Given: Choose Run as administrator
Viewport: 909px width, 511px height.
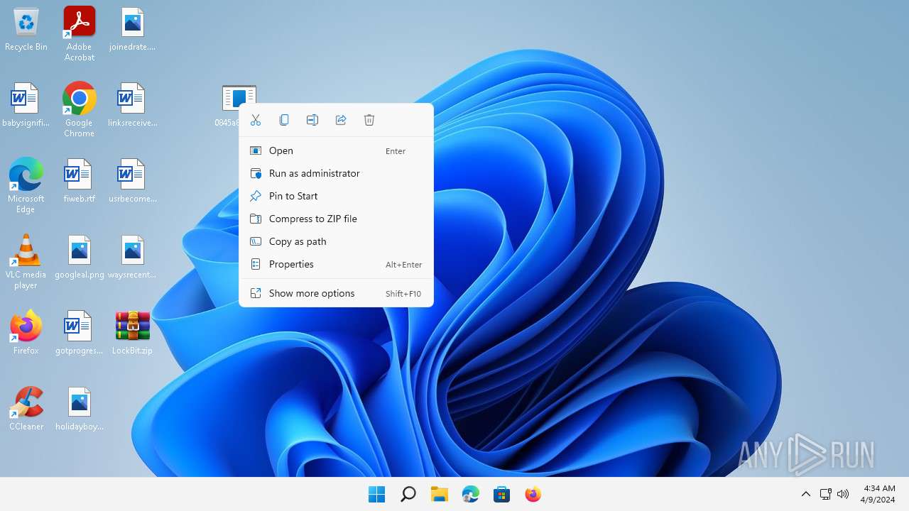Looking at the screenshot, I should (x=336, y=173).
